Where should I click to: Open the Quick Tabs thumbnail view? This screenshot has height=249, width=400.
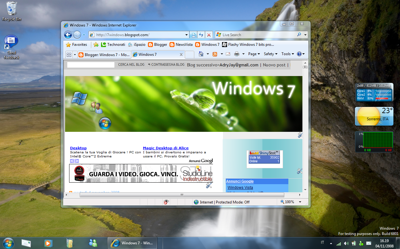coord(69,55)
